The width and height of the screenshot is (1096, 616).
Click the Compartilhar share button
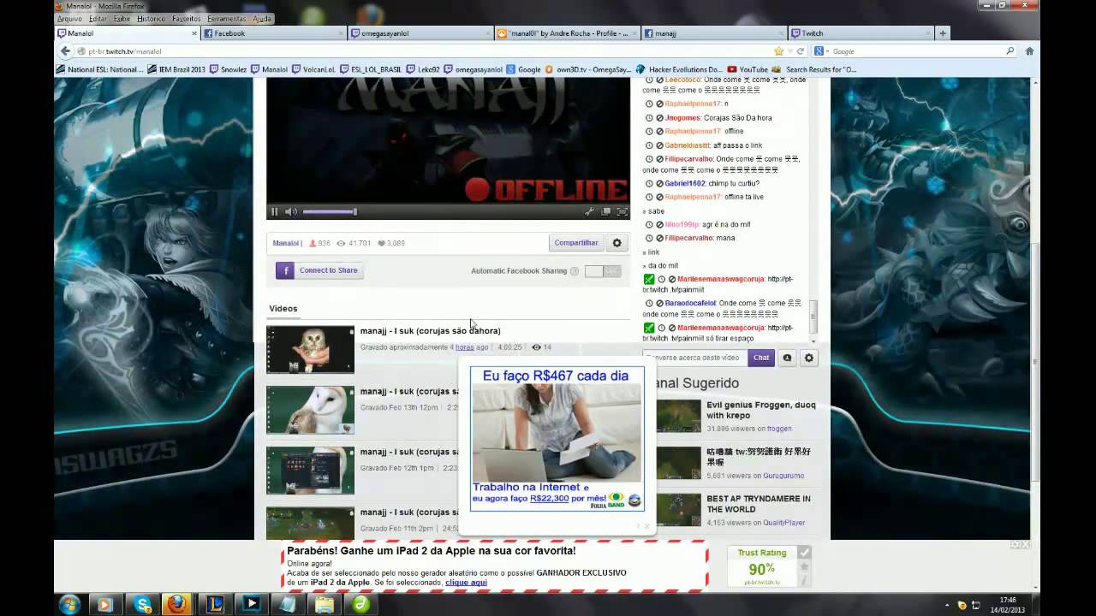575,243
